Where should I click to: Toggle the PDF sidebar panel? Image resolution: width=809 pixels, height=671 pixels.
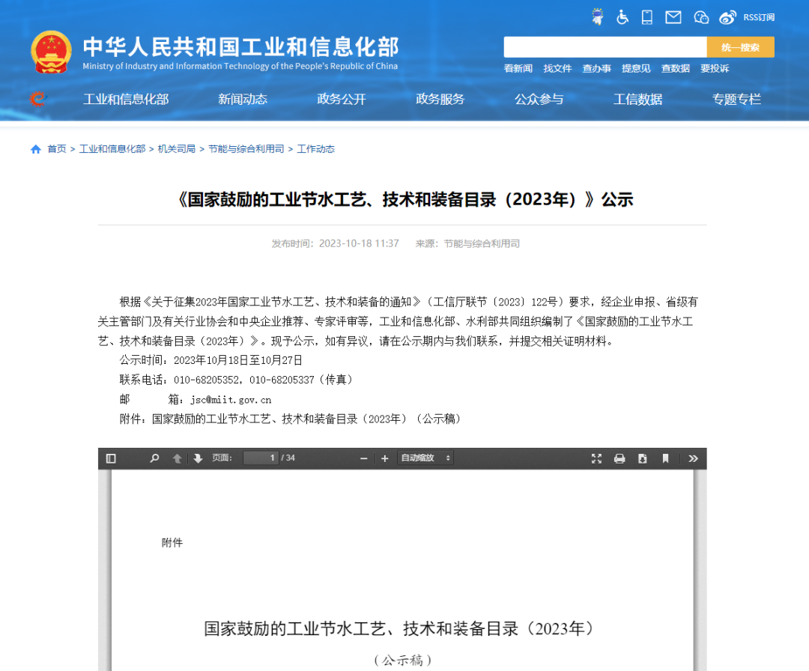click(112, 458)
